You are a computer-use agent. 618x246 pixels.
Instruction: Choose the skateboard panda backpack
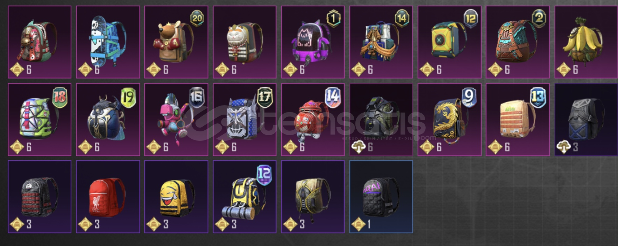coord(108,42)
